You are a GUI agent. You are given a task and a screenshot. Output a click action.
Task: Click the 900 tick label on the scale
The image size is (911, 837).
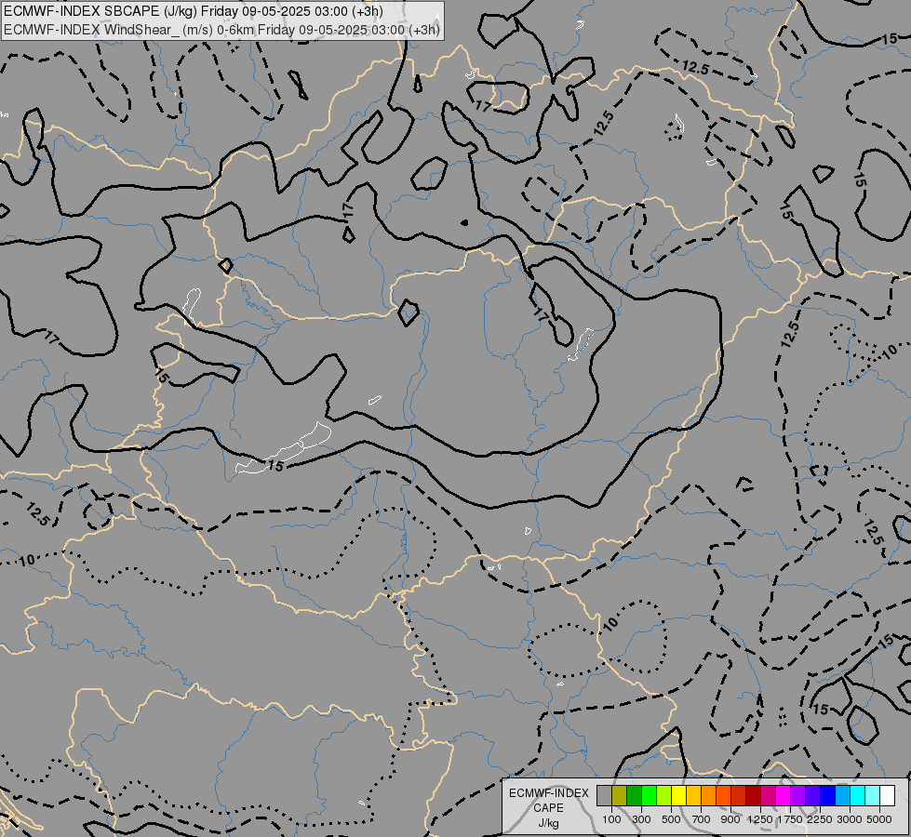click(x=730, y=819)
